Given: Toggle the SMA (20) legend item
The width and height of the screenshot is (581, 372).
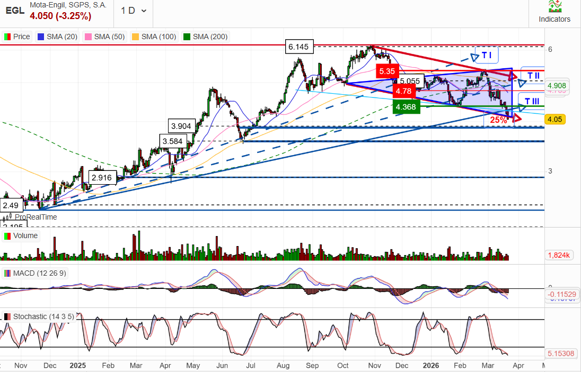Looking at the screenshot, I should coord(57,37).
